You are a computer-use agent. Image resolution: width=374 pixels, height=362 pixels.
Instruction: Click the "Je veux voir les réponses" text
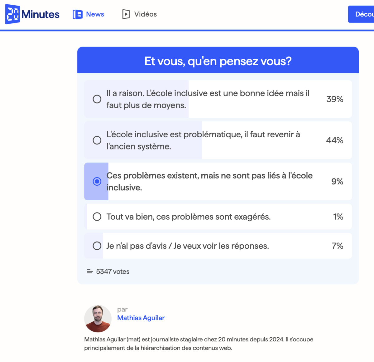click(x=221, y=246)
